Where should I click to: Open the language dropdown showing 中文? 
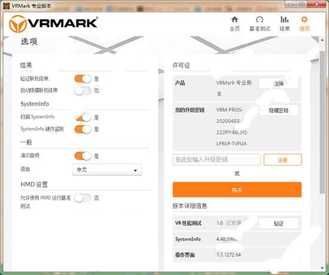point(107,170)
